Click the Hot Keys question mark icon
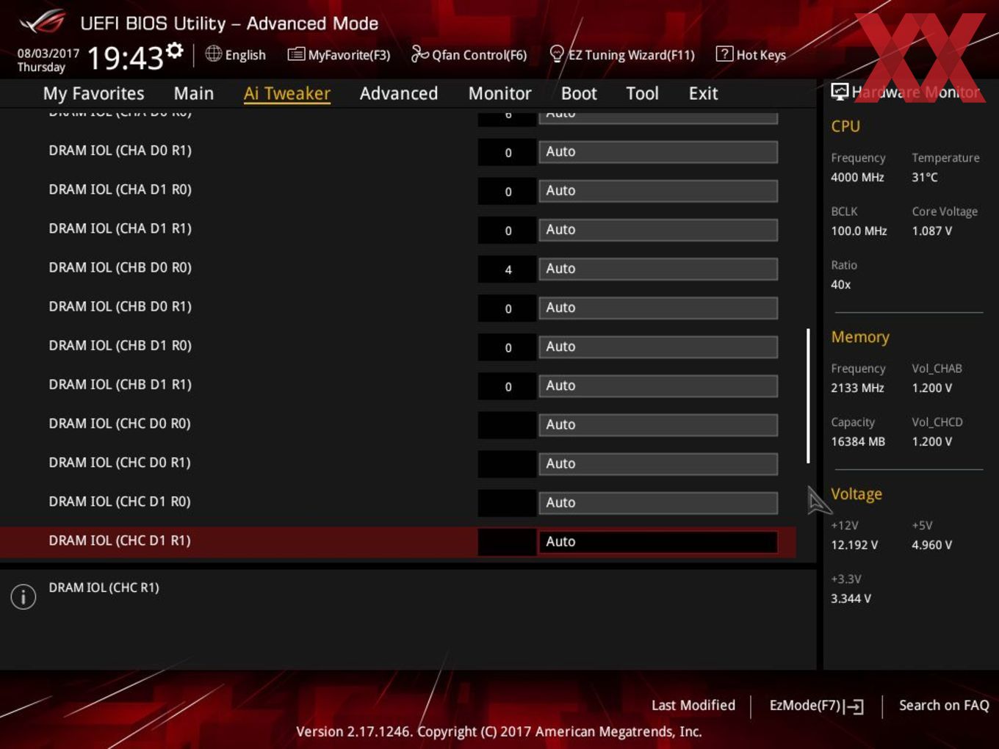This screenshot has height=749, width=999. tap(724, 54)
